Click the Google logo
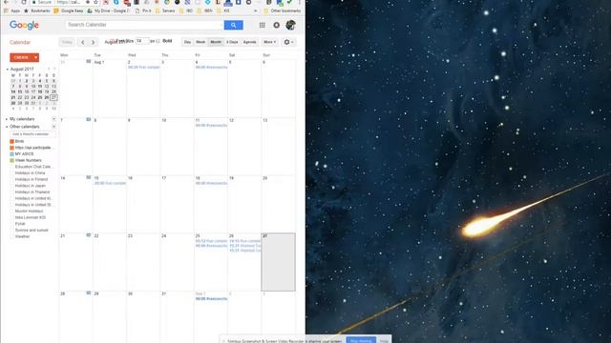The height and width of the screenshot is (343, 611). pyautogui.click(x=24, y=26)
